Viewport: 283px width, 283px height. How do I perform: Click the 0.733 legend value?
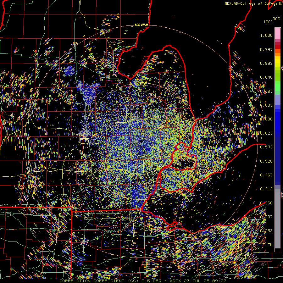click(266, 105)
